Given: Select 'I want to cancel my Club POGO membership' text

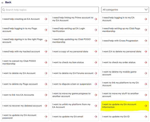Looking at the screenshot, I should (x=19, y=62).
